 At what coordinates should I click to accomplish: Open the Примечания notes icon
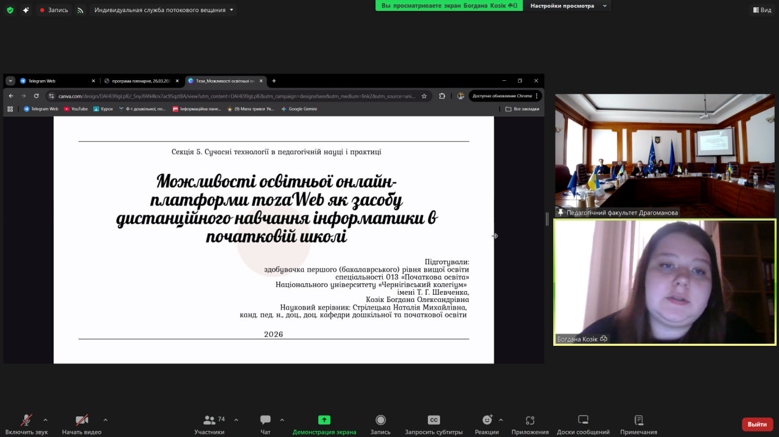(638, 420)
